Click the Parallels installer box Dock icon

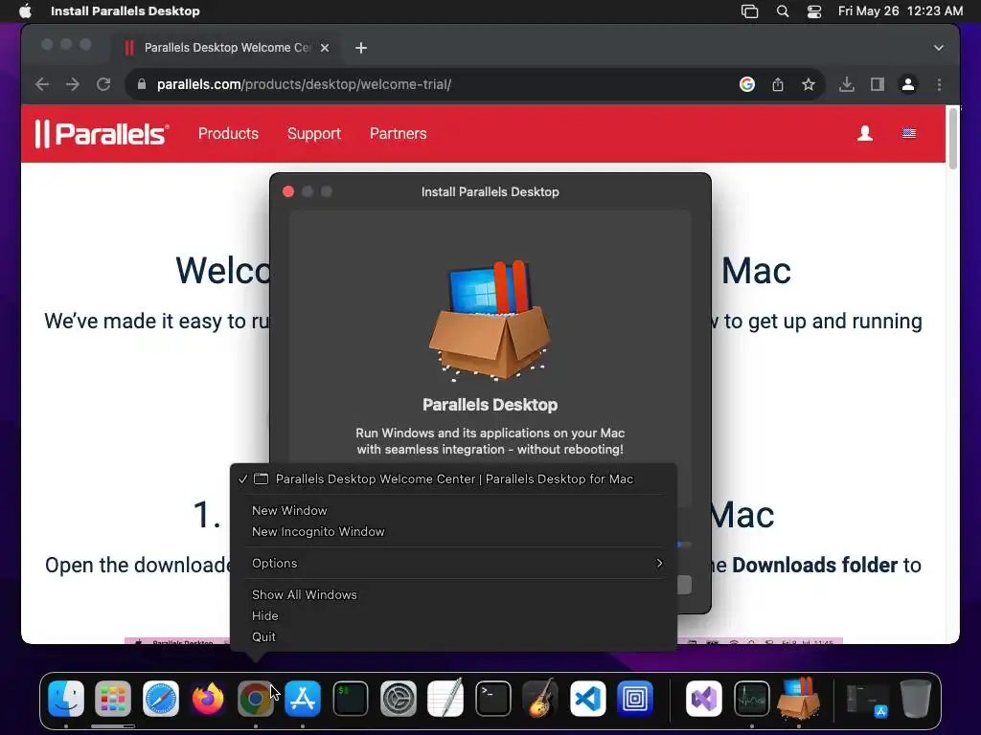[799, 697]
